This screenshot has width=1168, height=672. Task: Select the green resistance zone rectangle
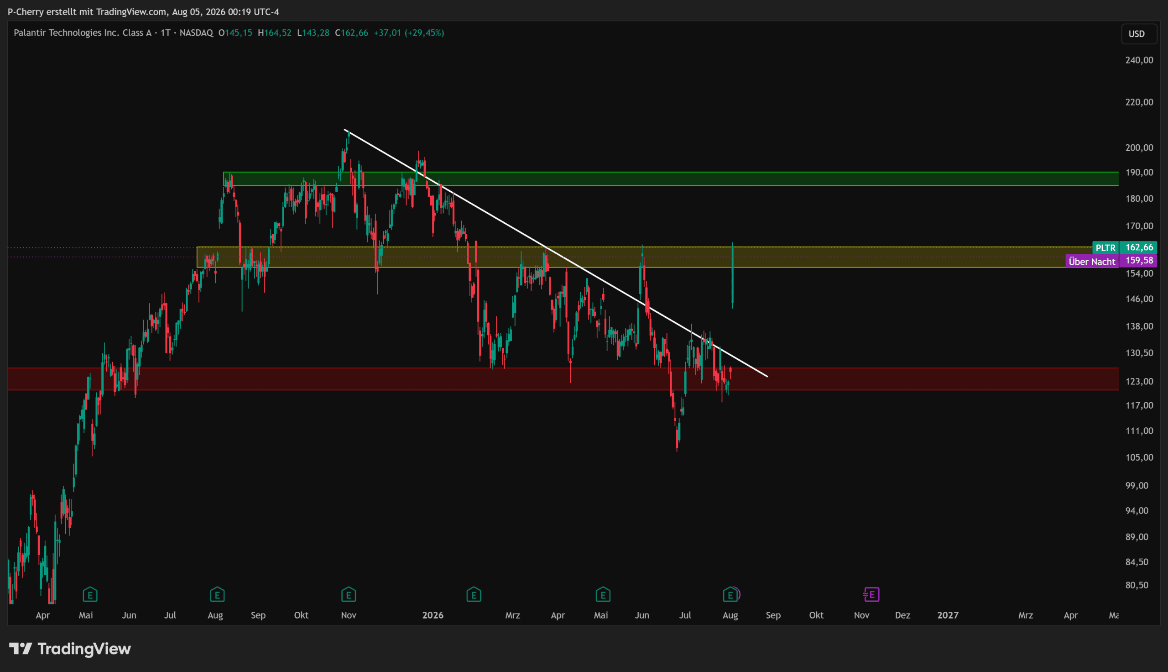click(671, 179)
